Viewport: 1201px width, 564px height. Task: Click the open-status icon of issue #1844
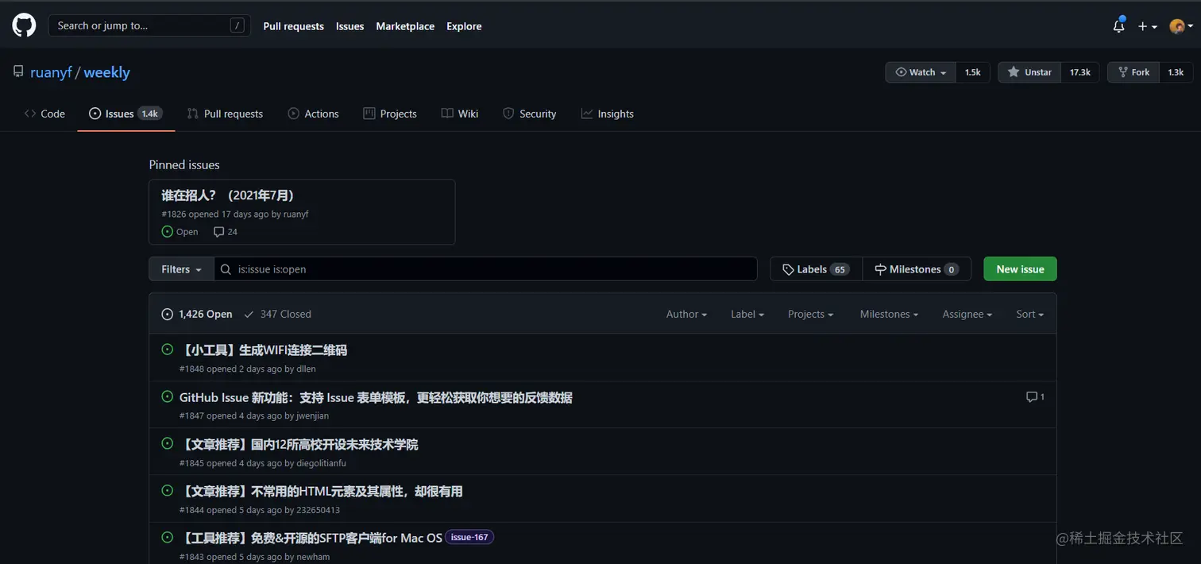pos(168,490)
